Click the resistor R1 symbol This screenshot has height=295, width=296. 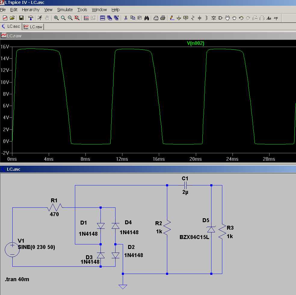(x=54, y=207)
